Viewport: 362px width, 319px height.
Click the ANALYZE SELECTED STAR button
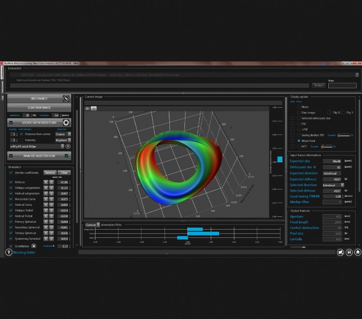click(x=39, y=156)
